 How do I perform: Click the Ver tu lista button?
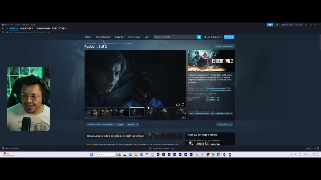pos(224,124)
